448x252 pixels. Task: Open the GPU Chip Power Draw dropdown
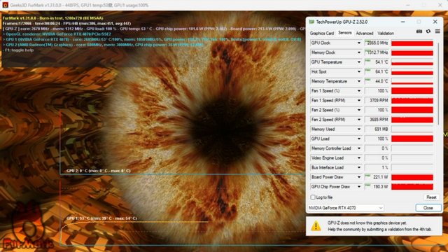point(359,187)
